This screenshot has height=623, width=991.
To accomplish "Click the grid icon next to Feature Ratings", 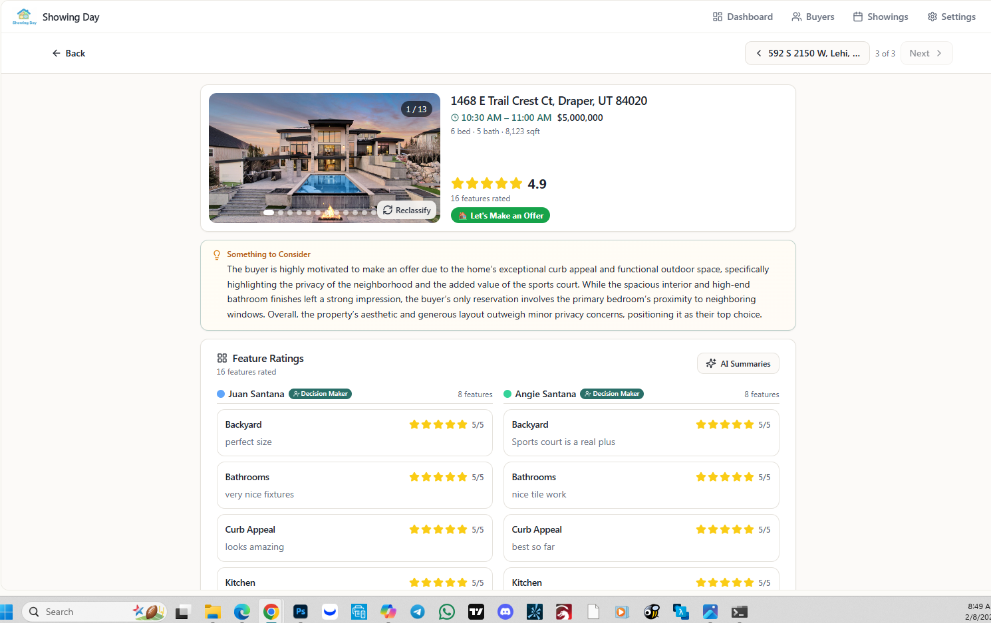I will tap(222, 358).
